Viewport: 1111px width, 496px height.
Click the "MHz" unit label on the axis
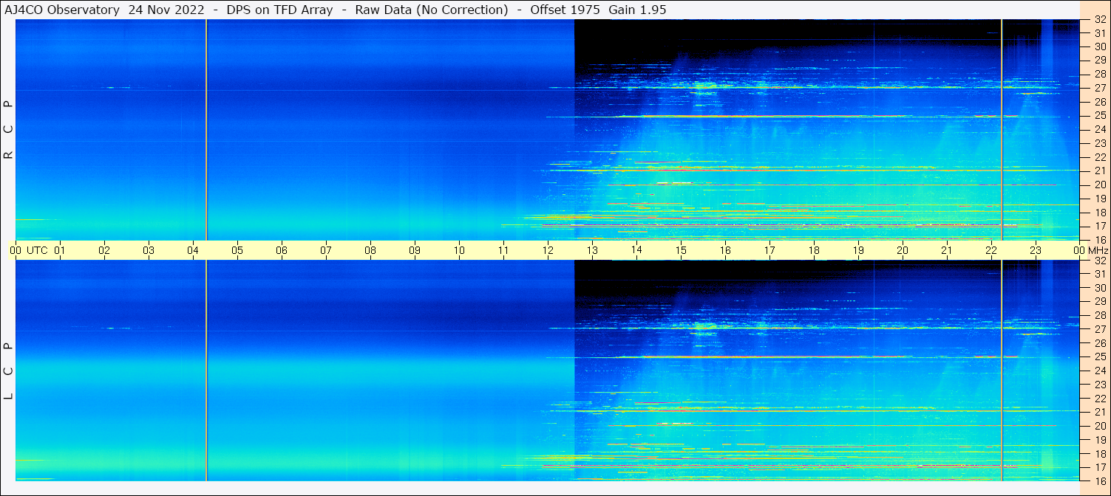[x=1098, y=250]
